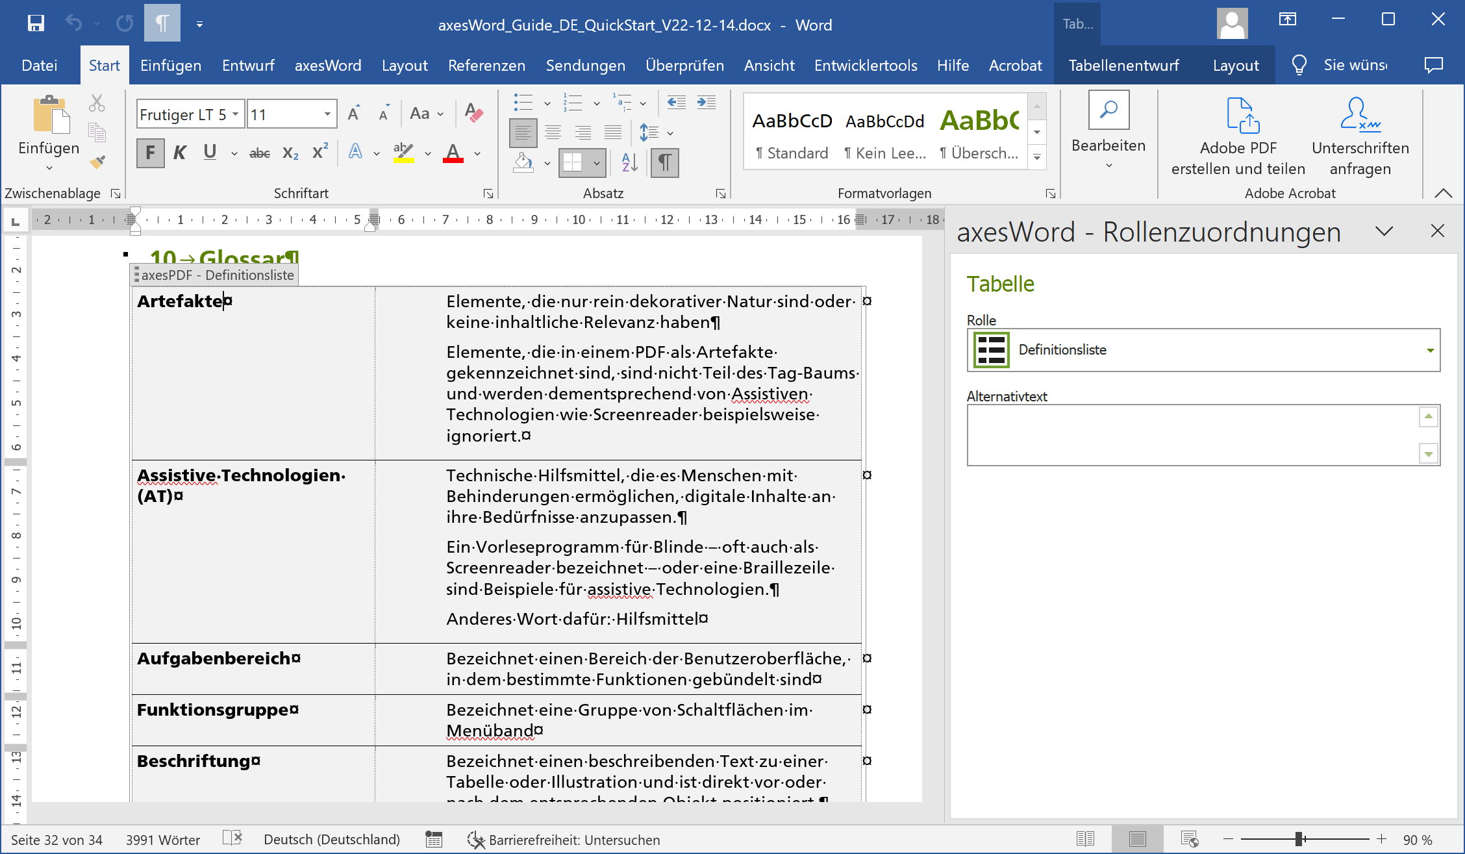Click the Sort A-Z icon
The width and height of the screenshot is (1465, 854).
[629, 162]
